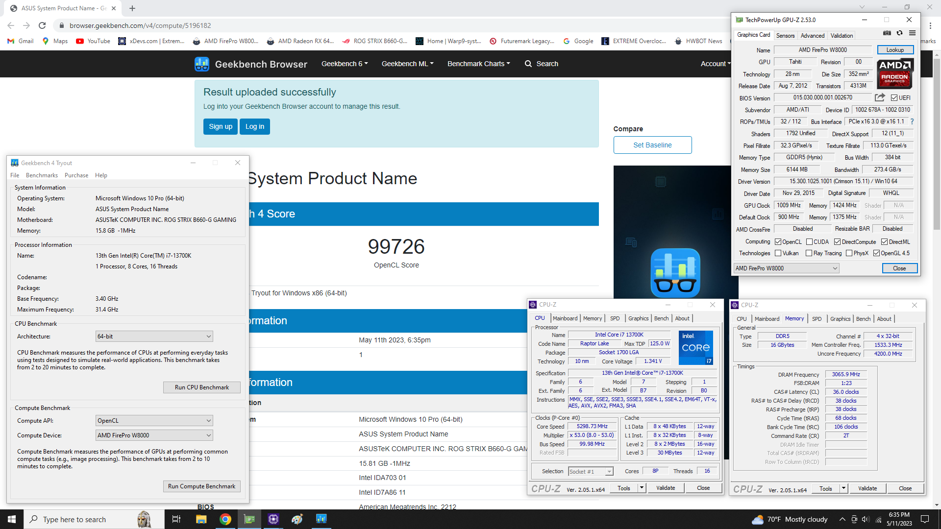The image size is (941, 529).
Task: Open the SPD tab in CPU-Z Memory window
Action: click(x=817, y=319)
